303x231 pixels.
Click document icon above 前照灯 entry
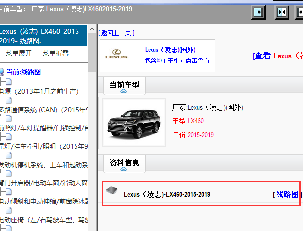point(9,118)
